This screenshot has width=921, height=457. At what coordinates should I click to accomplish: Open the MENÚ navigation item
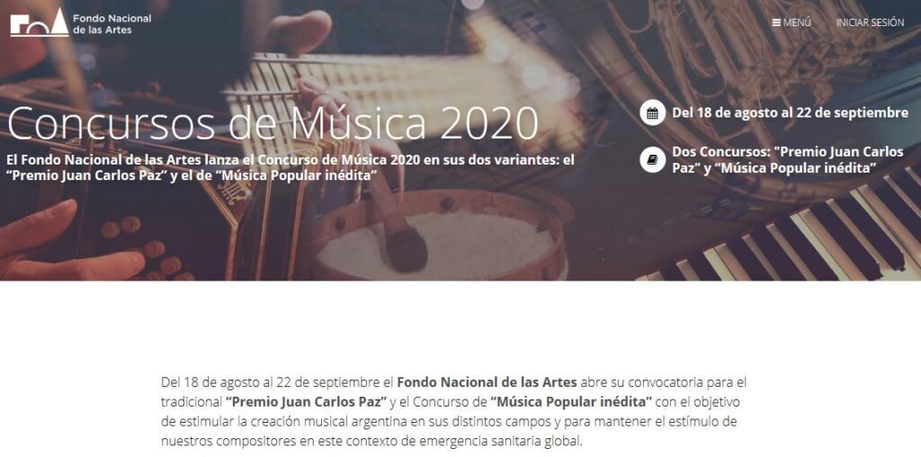[x=791, y=22]
